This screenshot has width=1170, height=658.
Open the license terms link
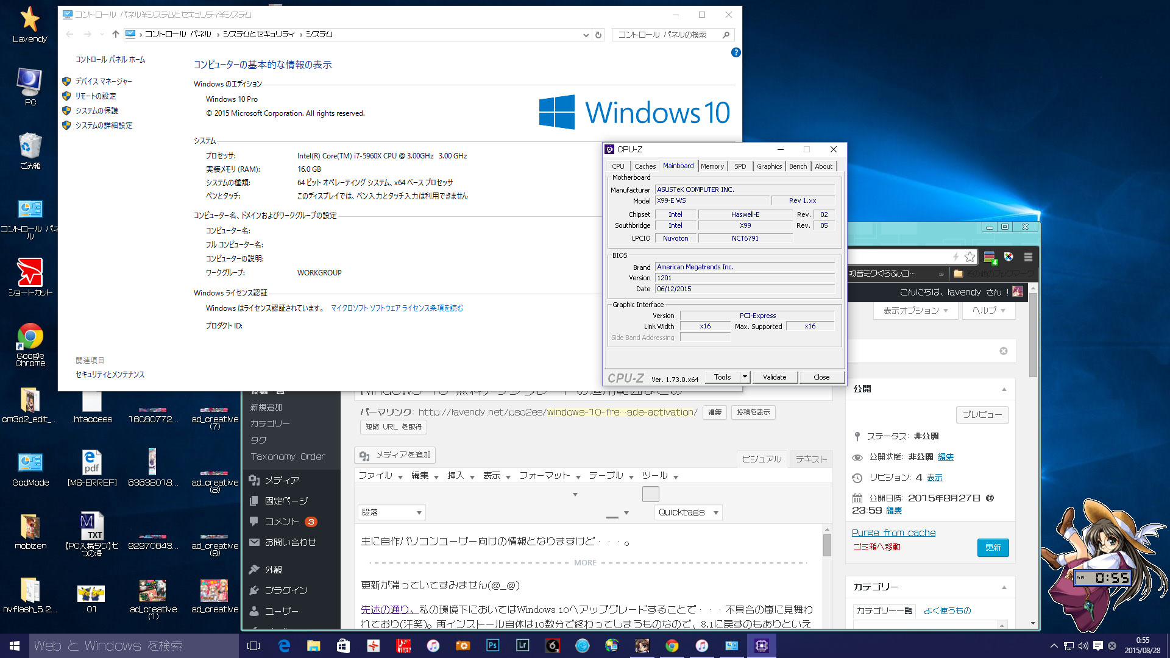pos(397,308)
